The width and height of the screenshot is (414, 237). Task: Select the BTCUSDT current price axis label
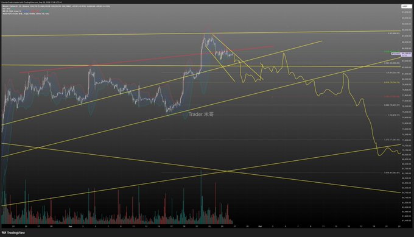(401, 54)
